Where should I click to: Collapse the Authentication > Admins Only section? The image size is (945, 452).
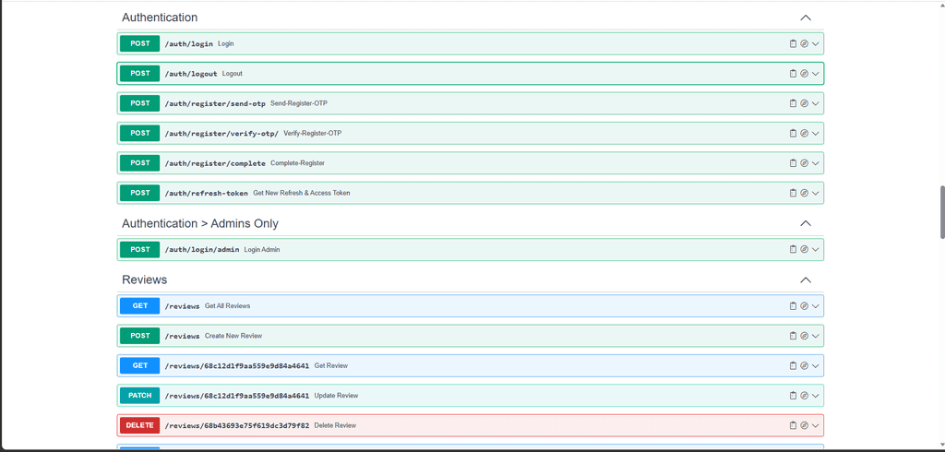click(806, 223)
